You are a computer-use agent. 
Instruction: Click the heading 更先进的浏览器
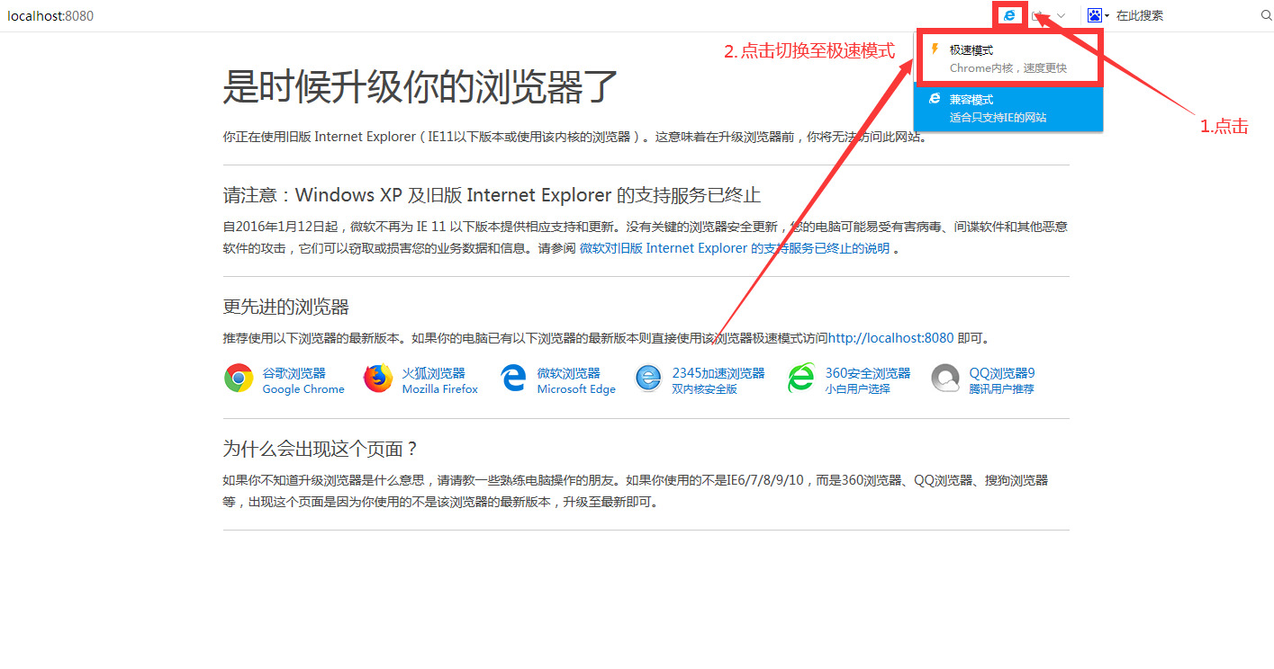[x=285, y=307]
